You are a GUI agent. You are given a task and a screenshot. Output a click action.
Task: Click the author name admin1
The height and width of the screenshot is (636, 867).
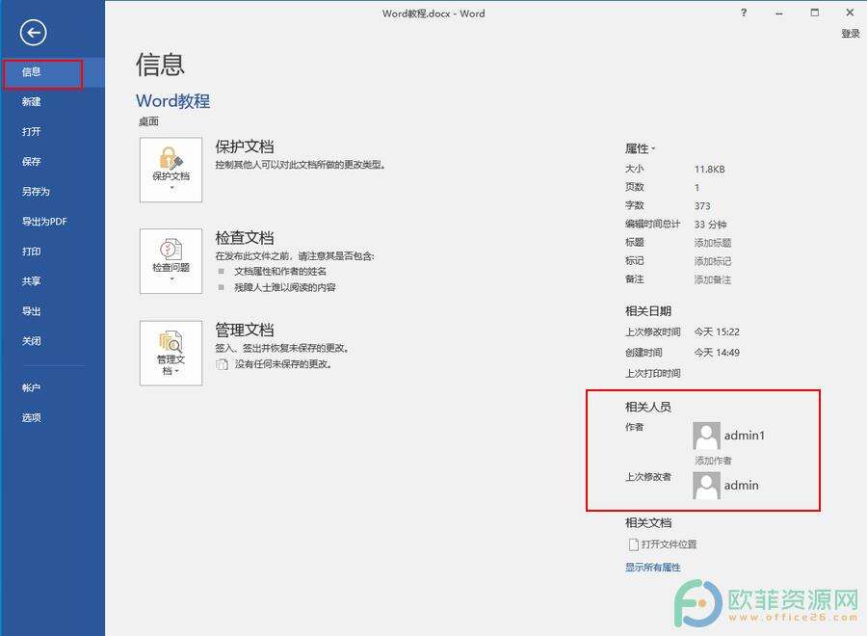(745, 436)
